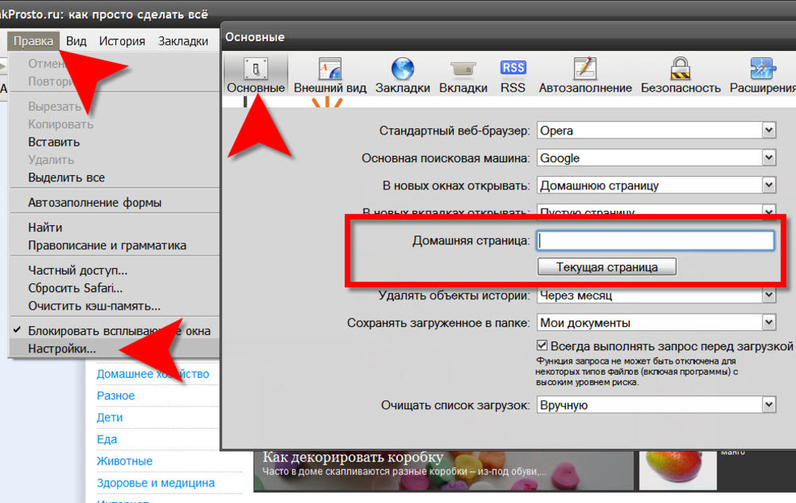The width and height of the screenshot is (796, 503).
Task: Choose Настройки... menu entry
Action: click(115, 349)
